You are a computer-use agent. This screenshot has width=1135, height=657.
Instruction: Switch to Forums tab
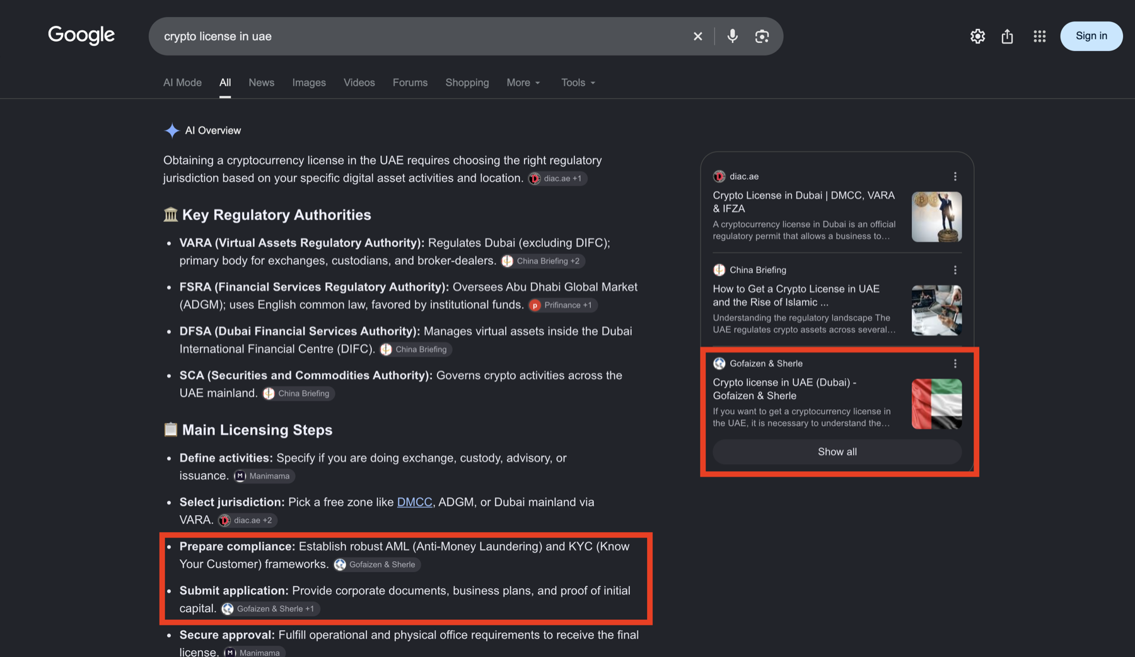(410, 83)
